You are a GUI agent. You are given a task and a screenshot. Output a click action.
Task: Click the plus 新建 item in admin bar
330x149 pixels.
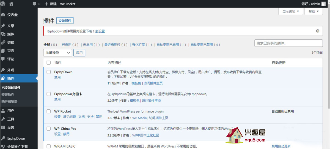(x=51, y=4)
